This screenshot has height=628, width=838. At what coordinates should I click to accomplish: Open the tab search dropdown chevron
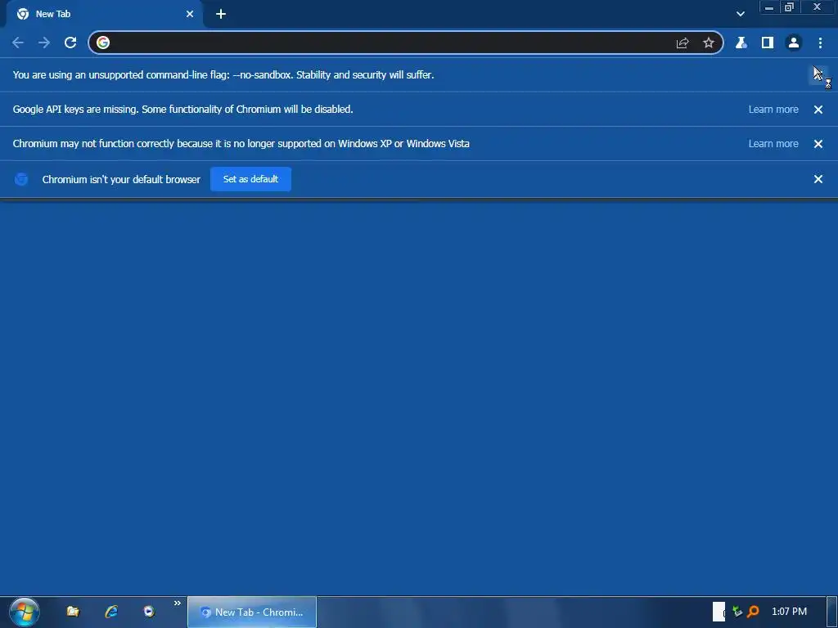[740, 15]
